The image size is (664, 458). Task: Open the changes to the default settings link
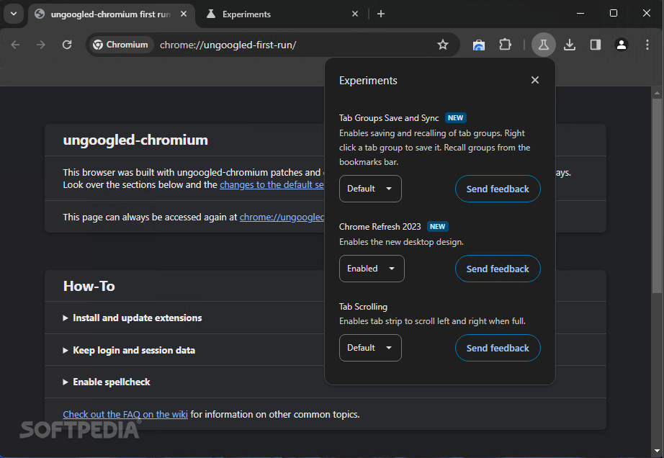(x=272, y=184)
